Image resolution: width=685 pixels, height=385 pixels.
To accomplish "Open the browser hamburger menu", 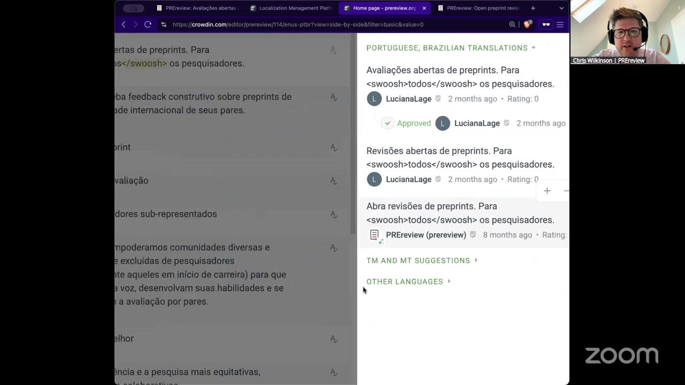I will [x=560, y=25].
